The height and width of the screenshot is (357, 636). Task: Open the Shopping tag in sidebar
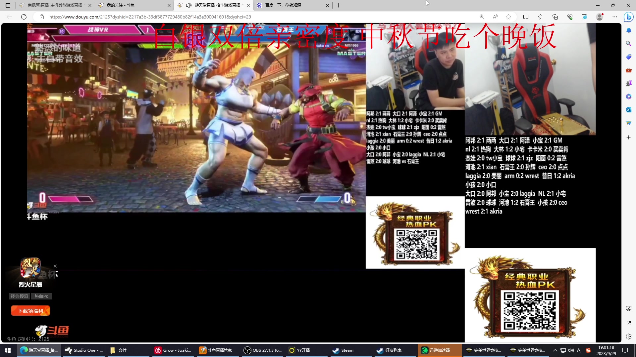click(628, 57)
